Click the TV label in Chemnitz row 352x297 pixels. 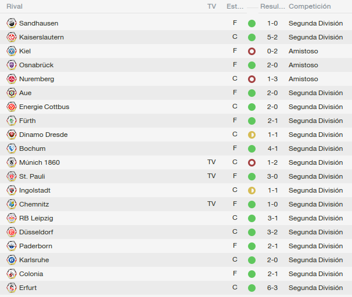[211, 204]
